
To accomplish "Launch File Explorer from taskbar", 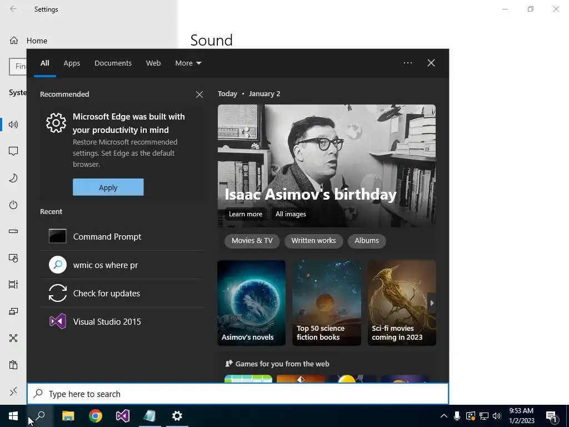I will [68, 416].
